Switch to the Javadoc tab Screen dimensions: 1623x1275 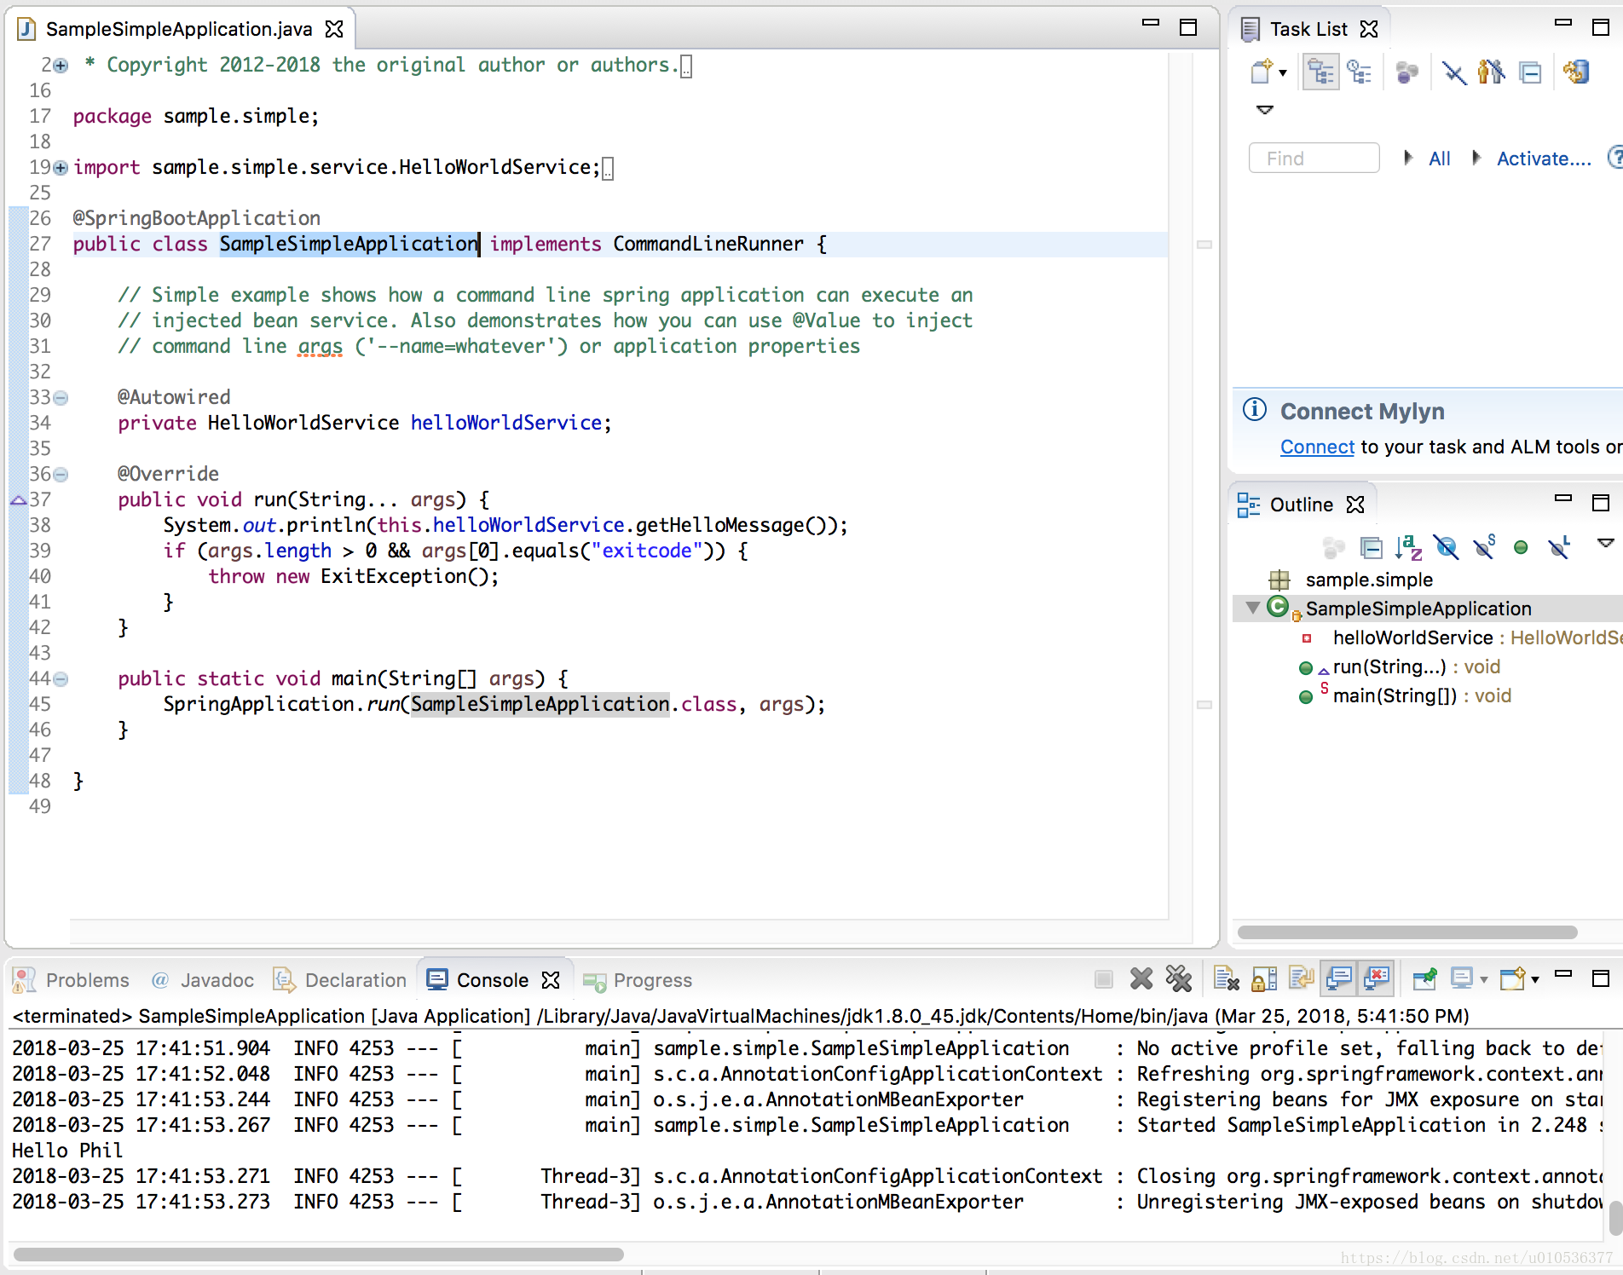(203, 980)
